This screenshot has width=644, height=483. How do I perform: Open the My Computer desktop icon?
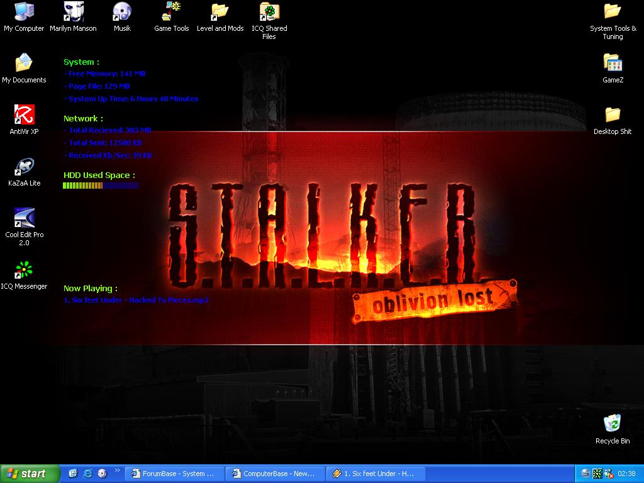pyautogui.click(x=24, y=17)
